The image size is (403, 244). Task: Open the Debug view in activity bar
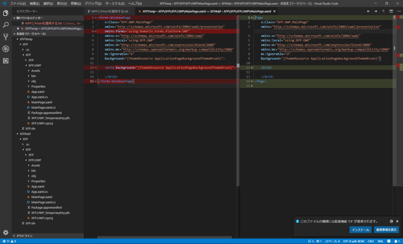[6, 49]
